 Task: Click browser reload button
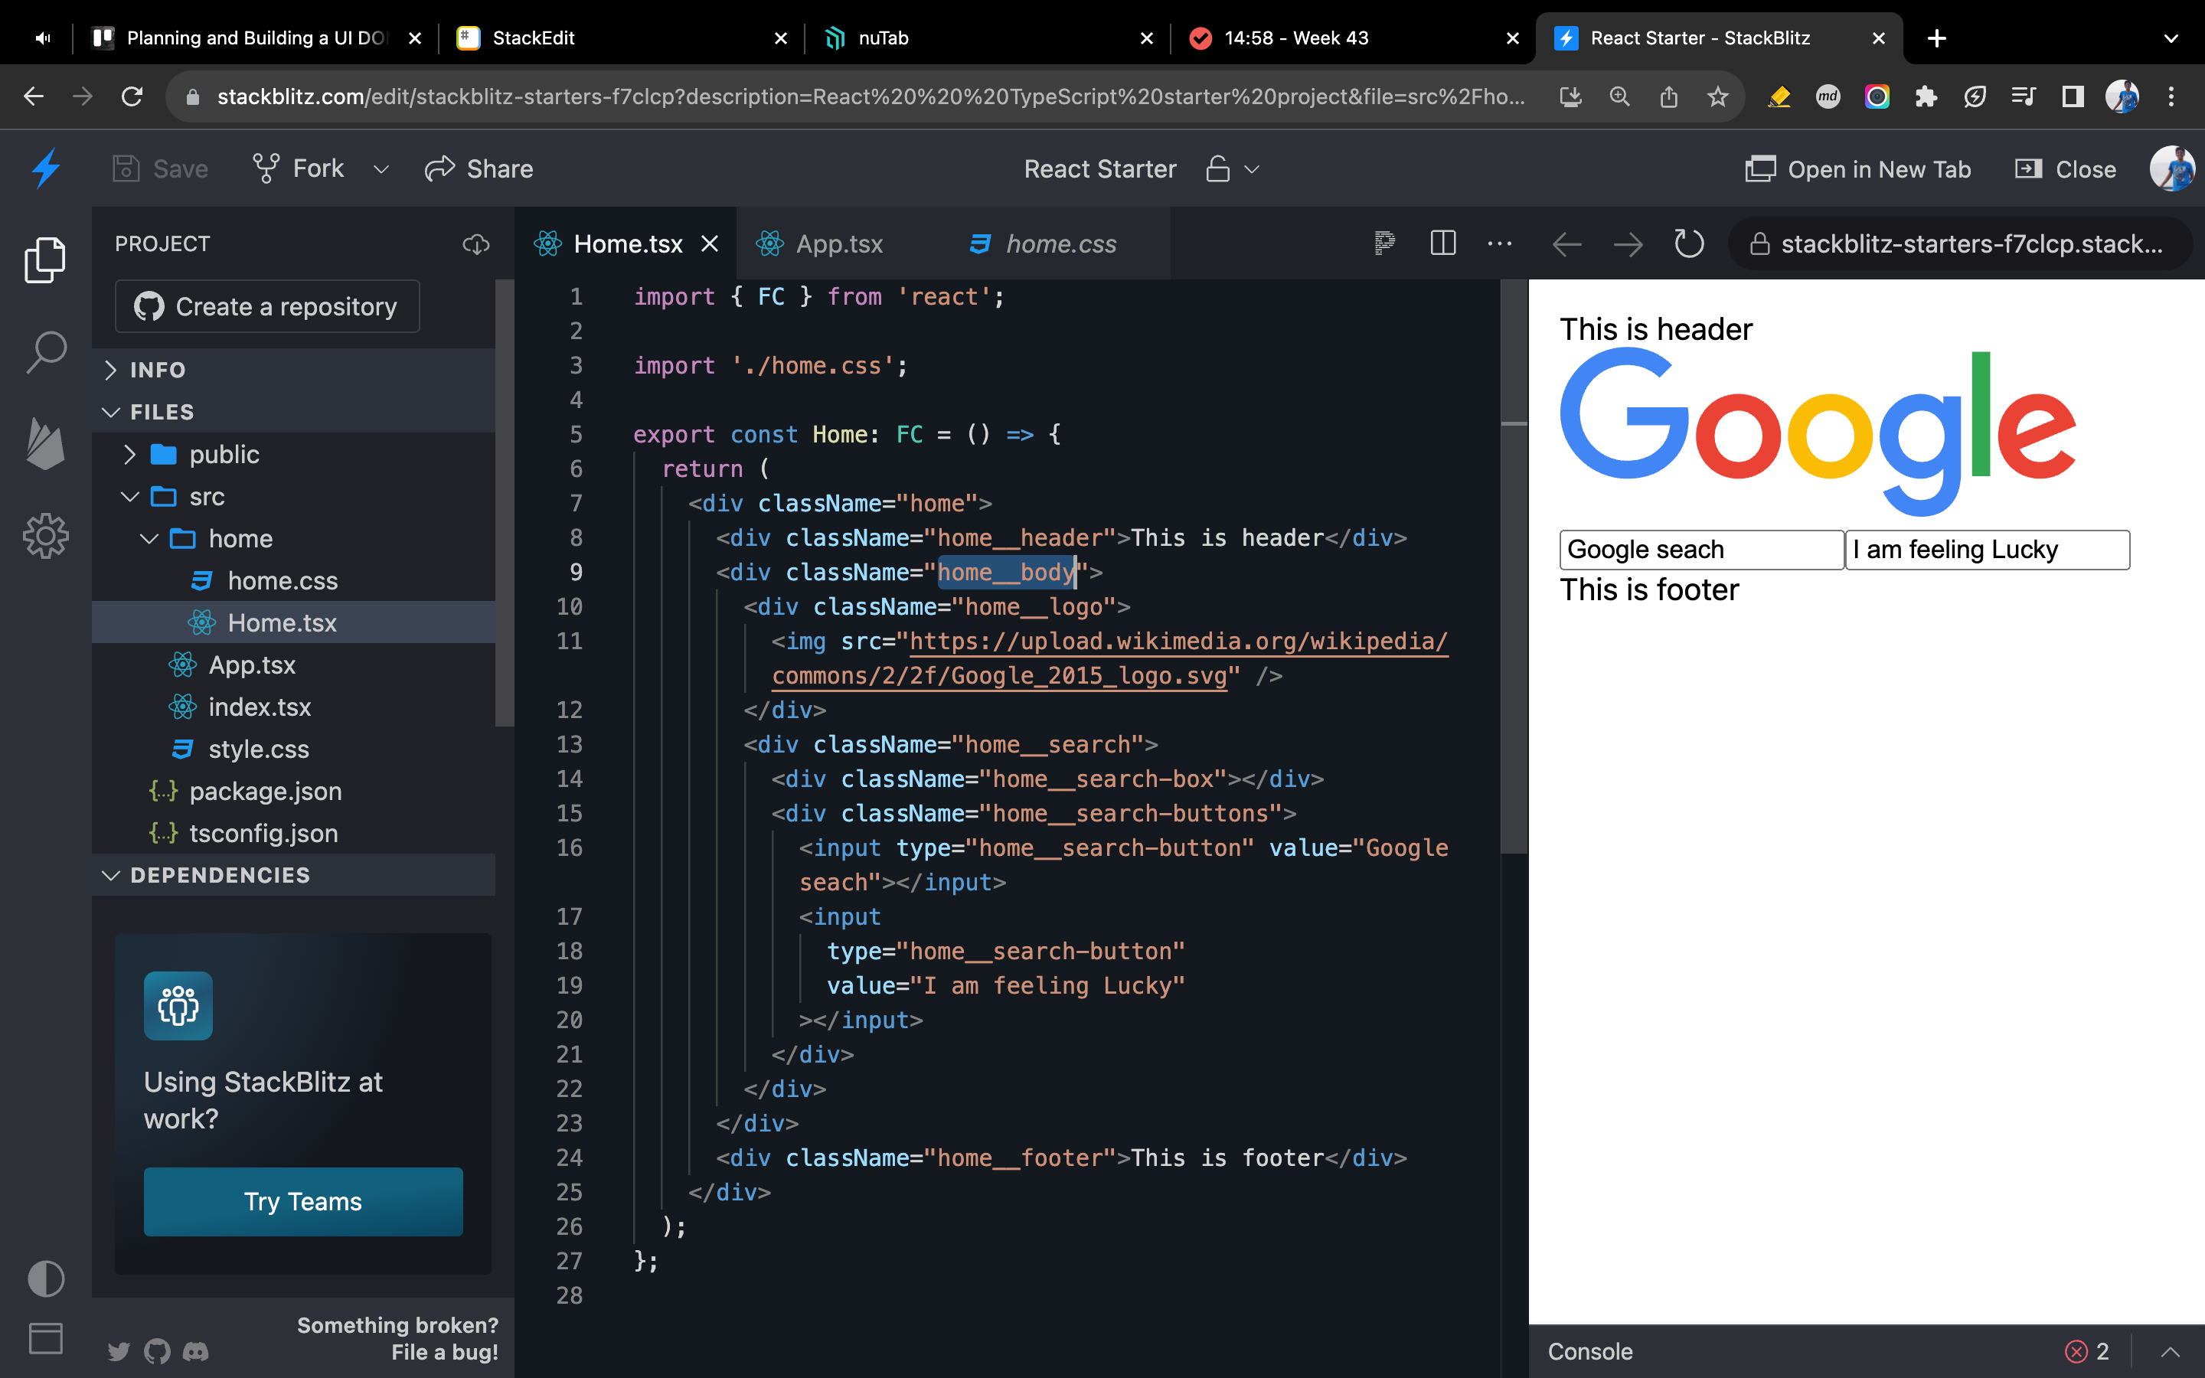132,96
